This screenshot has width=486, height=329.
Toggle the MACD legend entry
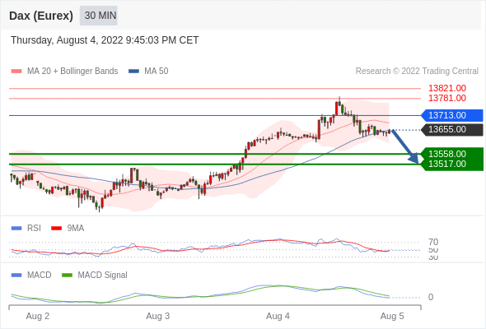click(31, 275)
